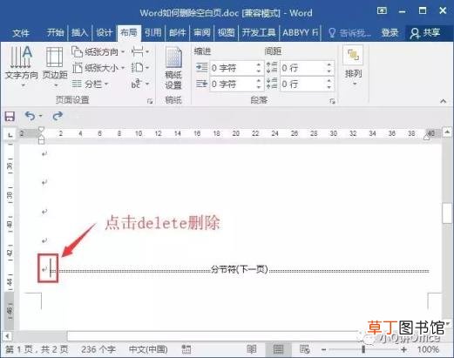Click the Save icon in quick access toolbar

point(10,116)
